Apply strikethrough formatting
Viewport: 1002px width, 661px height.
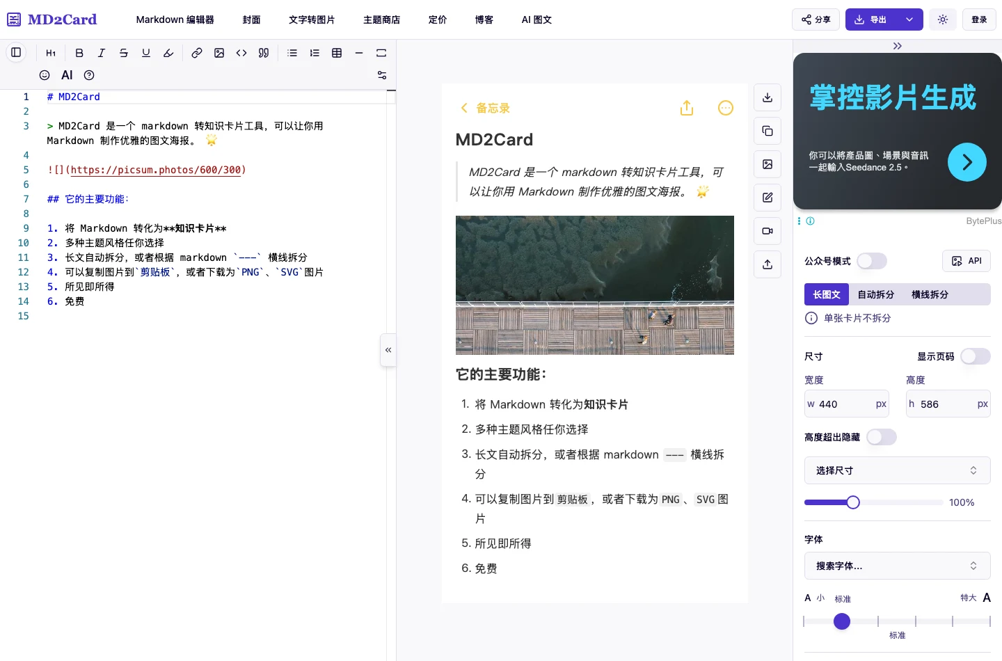coord(124,53)
